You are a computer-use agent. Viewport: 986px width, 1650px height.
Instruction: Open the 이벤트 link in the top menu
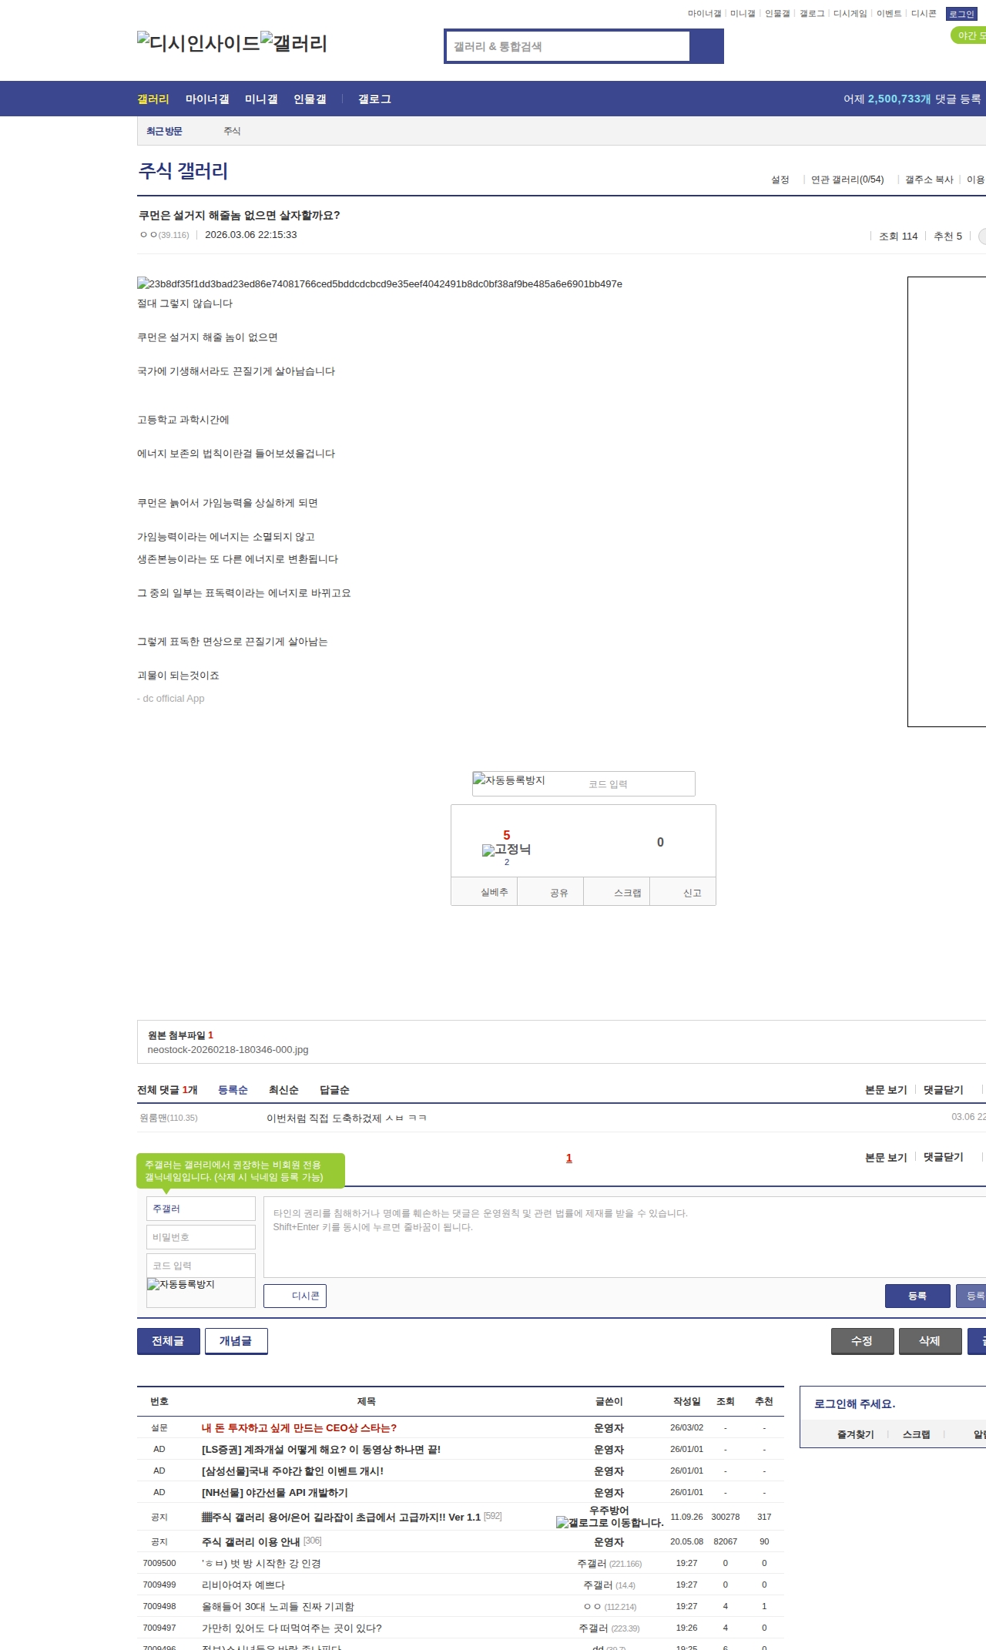pos(889,13)
